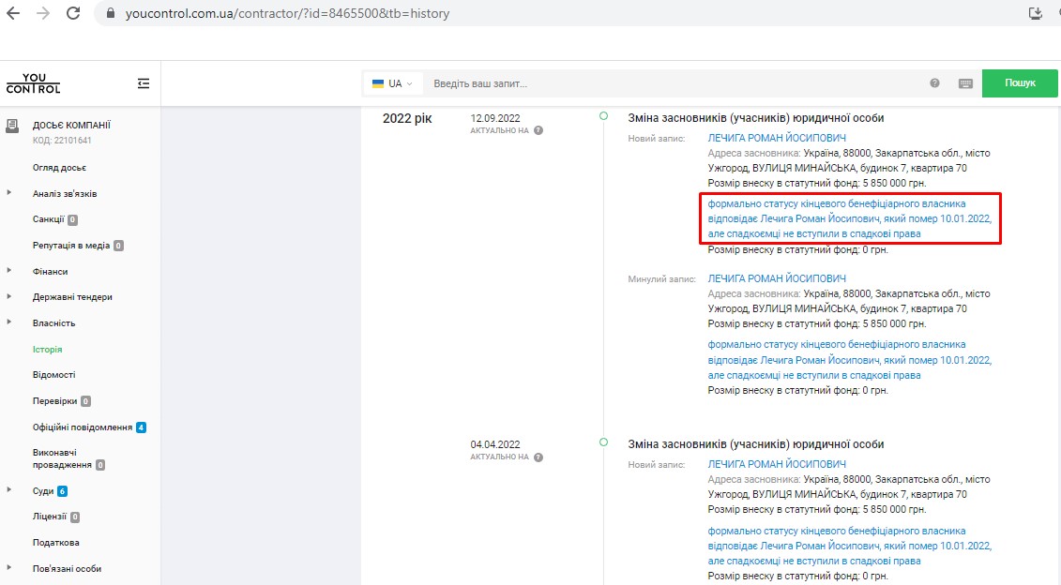Open Податкова in the sidebar
Viewport: 1061px width, 585px height.
56,543
